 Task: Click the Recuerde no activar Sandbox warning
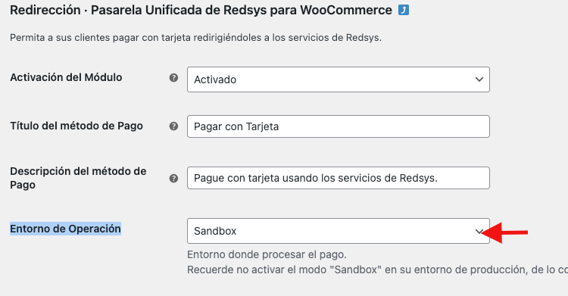377,270
